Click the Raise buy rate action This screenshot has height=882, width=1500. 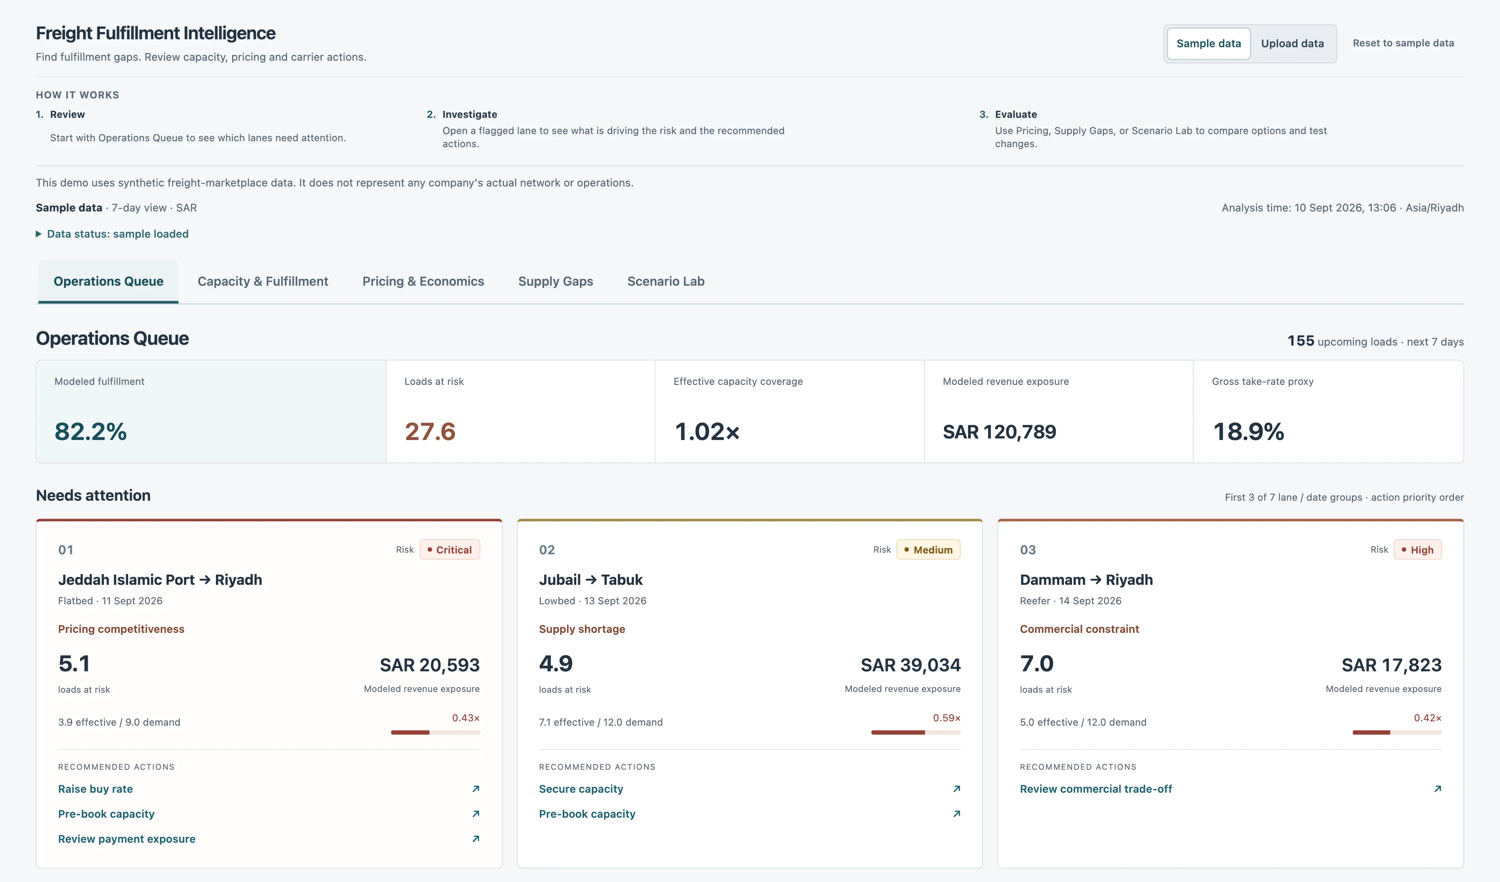(95, 789)
